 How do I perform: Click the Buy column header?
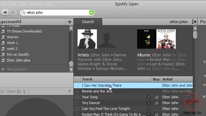[156, 79]
